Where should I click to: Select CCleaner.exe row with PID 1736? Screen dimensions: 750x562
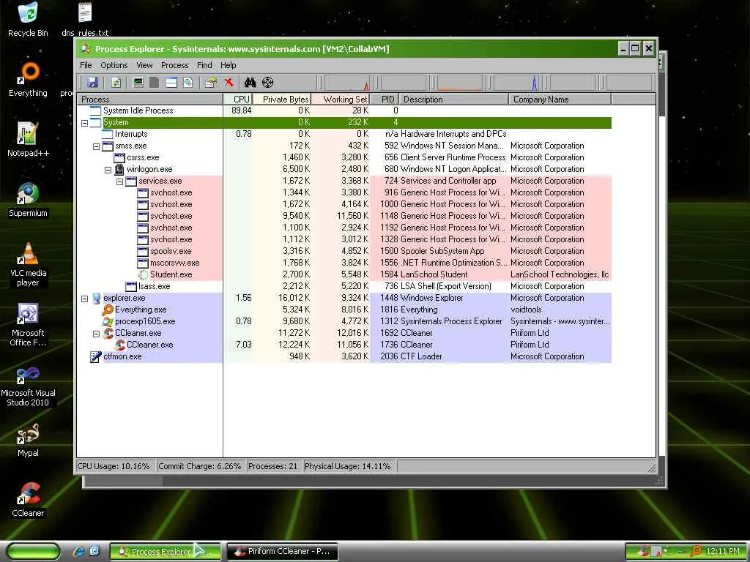pyautogui.click(x=344, y=345)
